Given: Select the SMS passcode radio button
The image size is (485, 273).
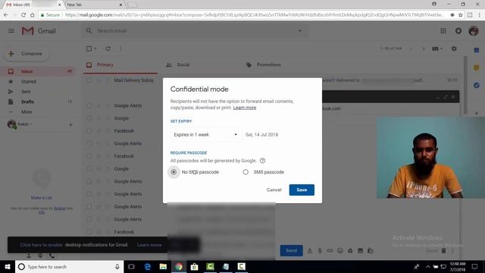Looking at the screenshot, I should point(246,172).
